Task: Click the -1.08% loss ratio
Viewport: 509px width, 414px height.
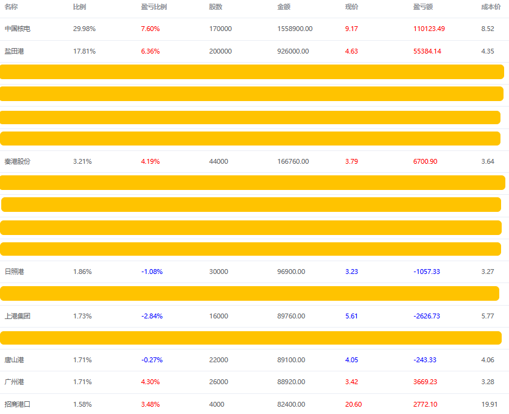Action: coord(152,272)
